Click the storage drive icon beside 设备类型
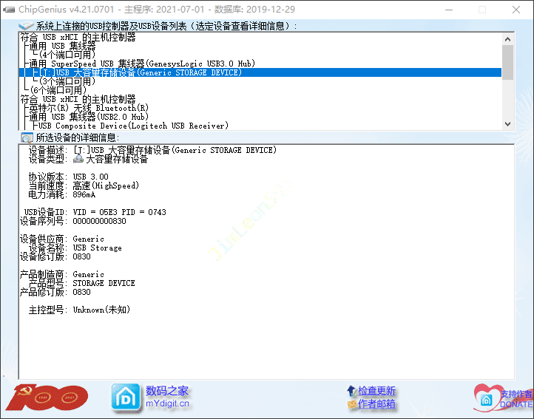This screenshot has width=534, height=419. pos(78,159)
